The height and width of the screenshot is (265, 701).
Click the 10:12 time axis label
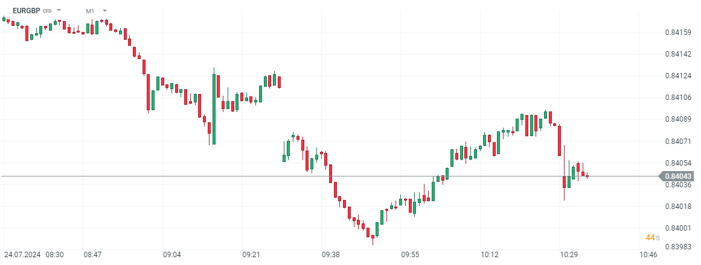(x=490, y=255)
